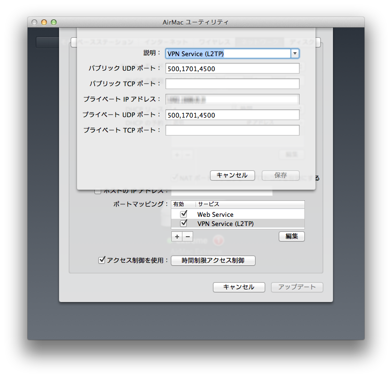Cancel the port mapping sheet with キャンセル

(232, 175)
